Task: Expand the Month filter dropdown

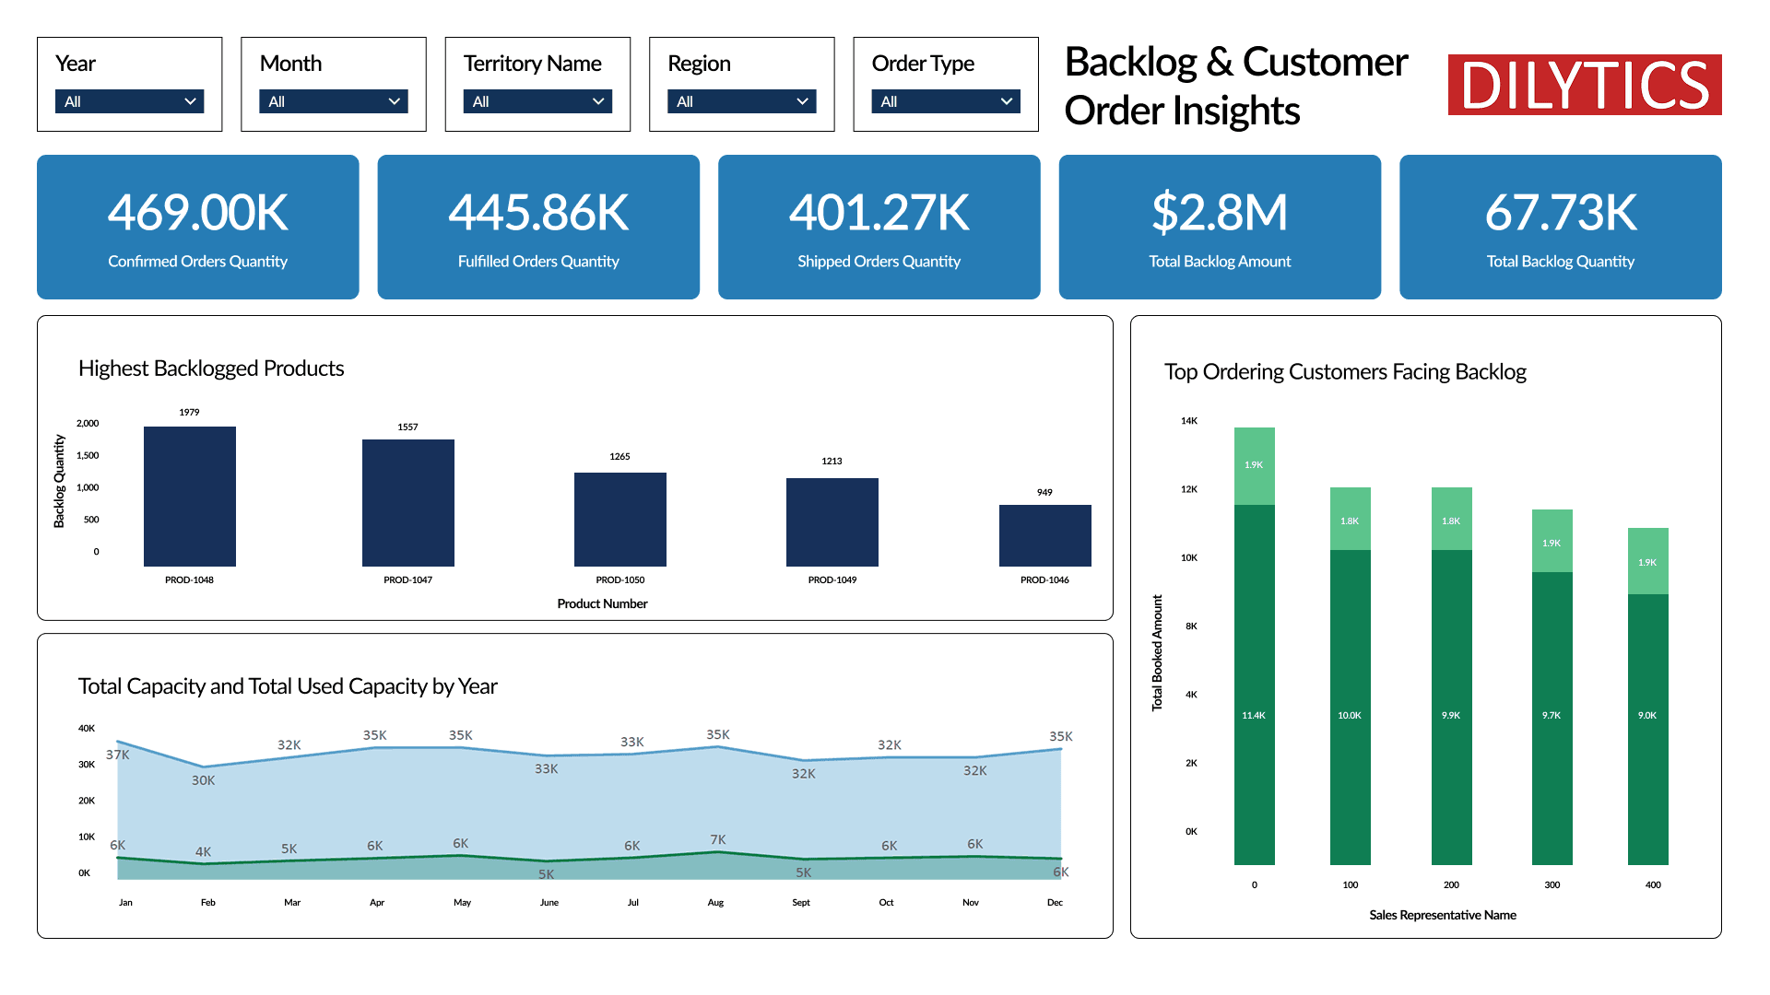Action: click(x=333, y=101)
